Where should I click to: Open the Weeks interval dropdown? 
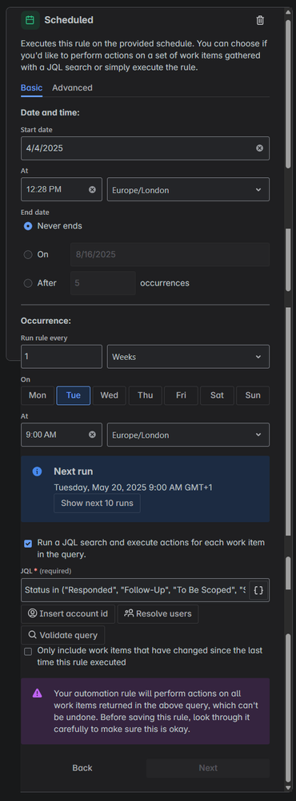tap(188, 357)
